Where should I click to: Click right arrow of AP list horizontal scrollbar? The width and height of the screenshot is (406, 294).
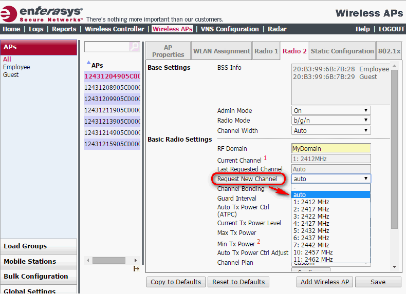(x=136, y=261)
